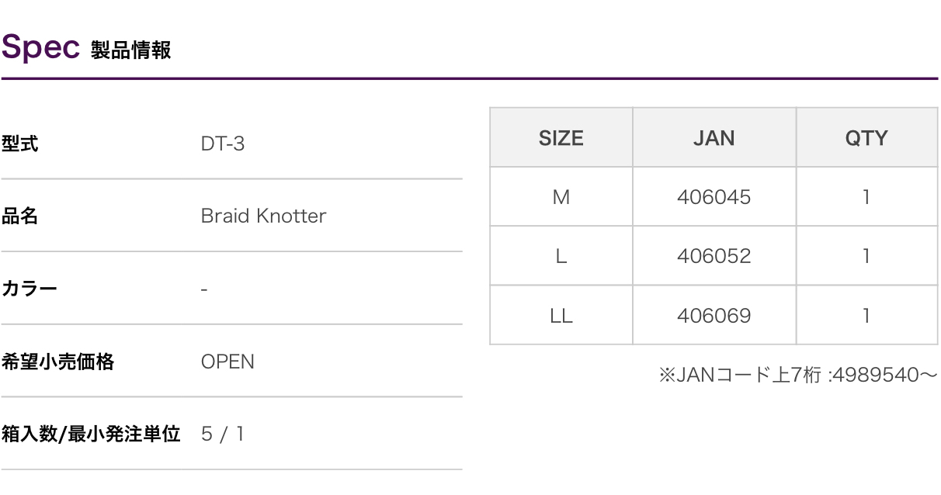This screenshot has width=941, height=495.
Task: Select size M table cell
Action: (x=561, y=197)
